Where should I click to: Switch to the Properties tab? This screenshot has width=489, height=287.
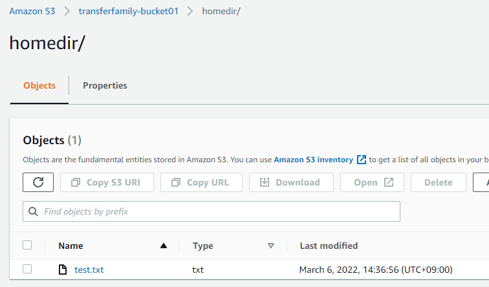coord(105,85)
